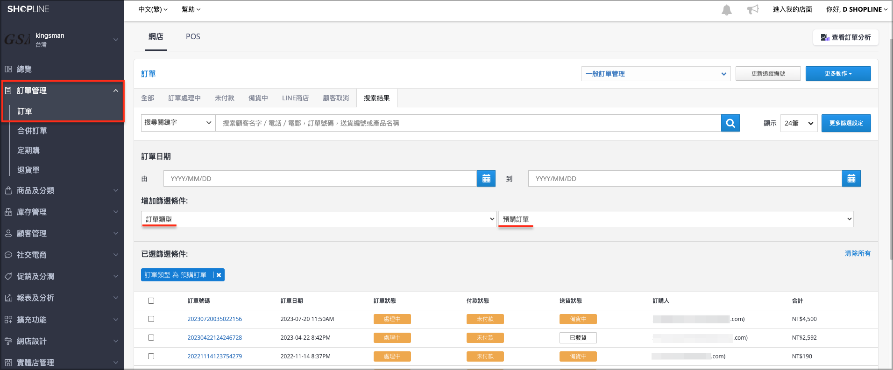Open the 更多動作 dropdown button
This screenshot has width=893, height=370.
pyautogui.click(x=838, y=74)
